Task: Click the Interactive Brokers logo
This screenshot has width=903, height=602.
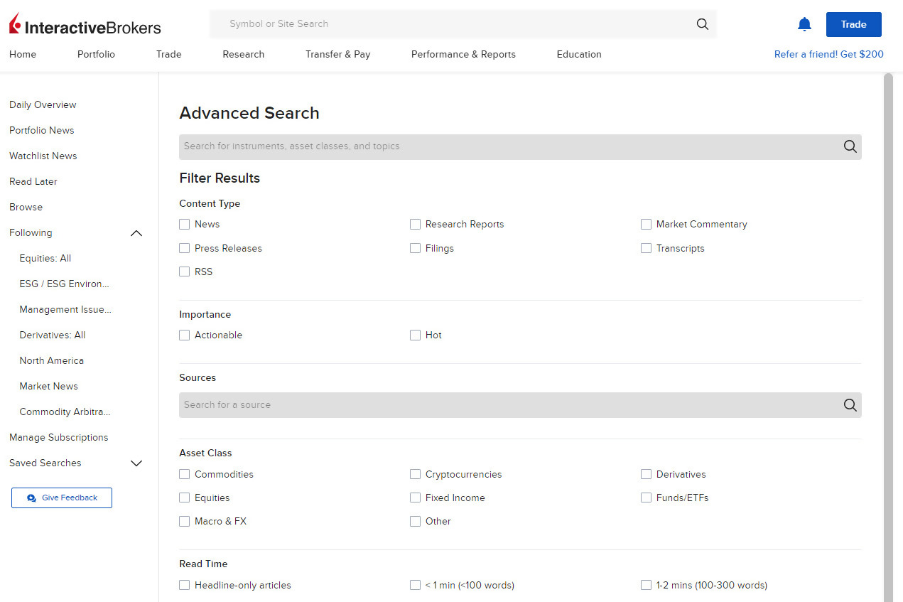Action: [84, 23]
